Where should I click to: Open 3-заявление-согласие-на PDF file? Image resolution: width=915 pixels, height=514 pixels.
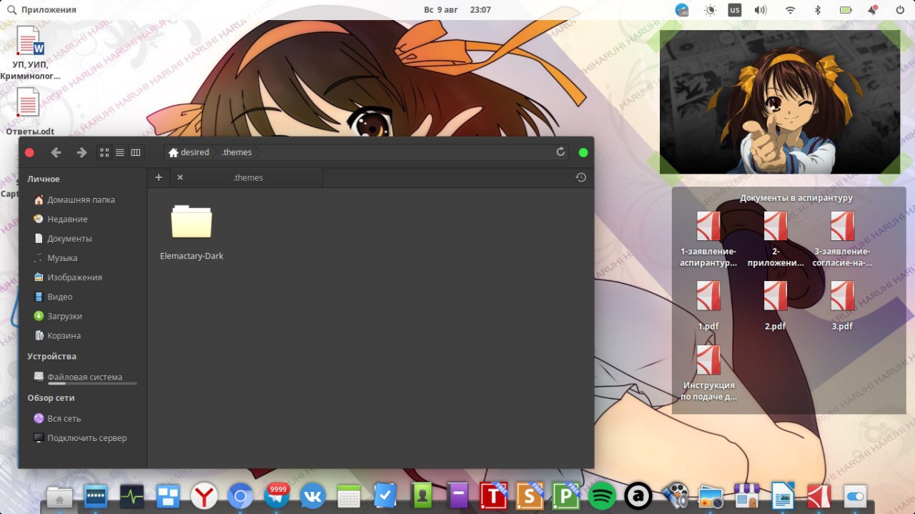[843, 239]
